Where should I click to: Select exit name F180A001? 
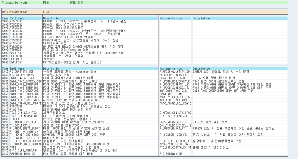tap(16, 43)
